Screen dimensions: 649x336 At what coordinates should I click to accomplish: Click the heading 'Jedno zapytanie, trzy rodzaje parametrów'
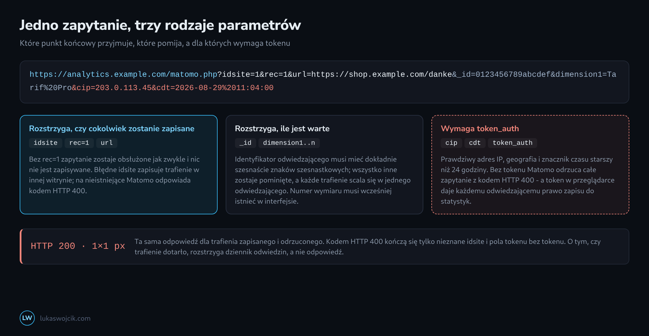pos(160,25)
